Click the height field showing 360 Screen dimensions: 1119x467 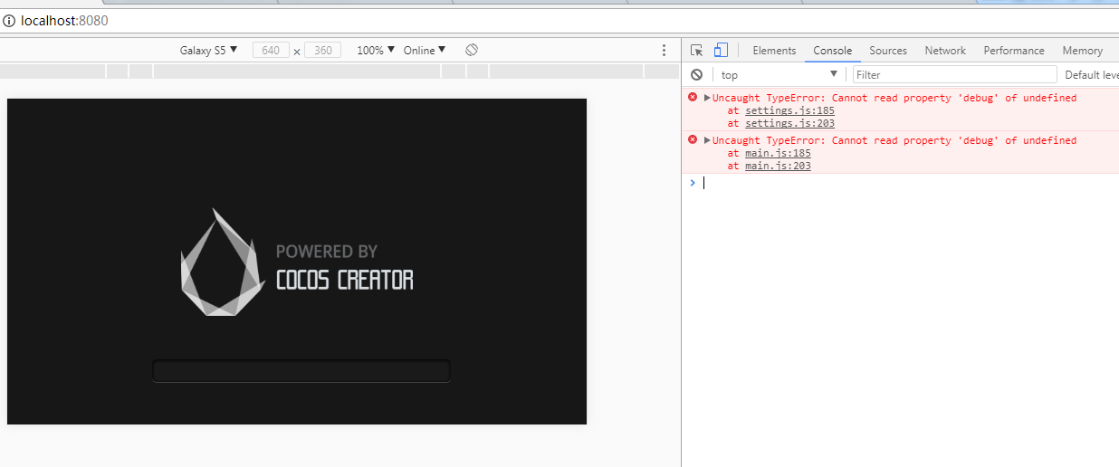[x=323, y=51]
